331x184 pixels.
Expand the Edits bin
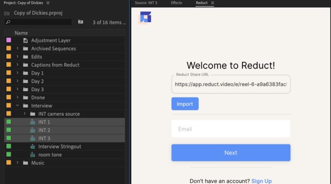[17, 57]
